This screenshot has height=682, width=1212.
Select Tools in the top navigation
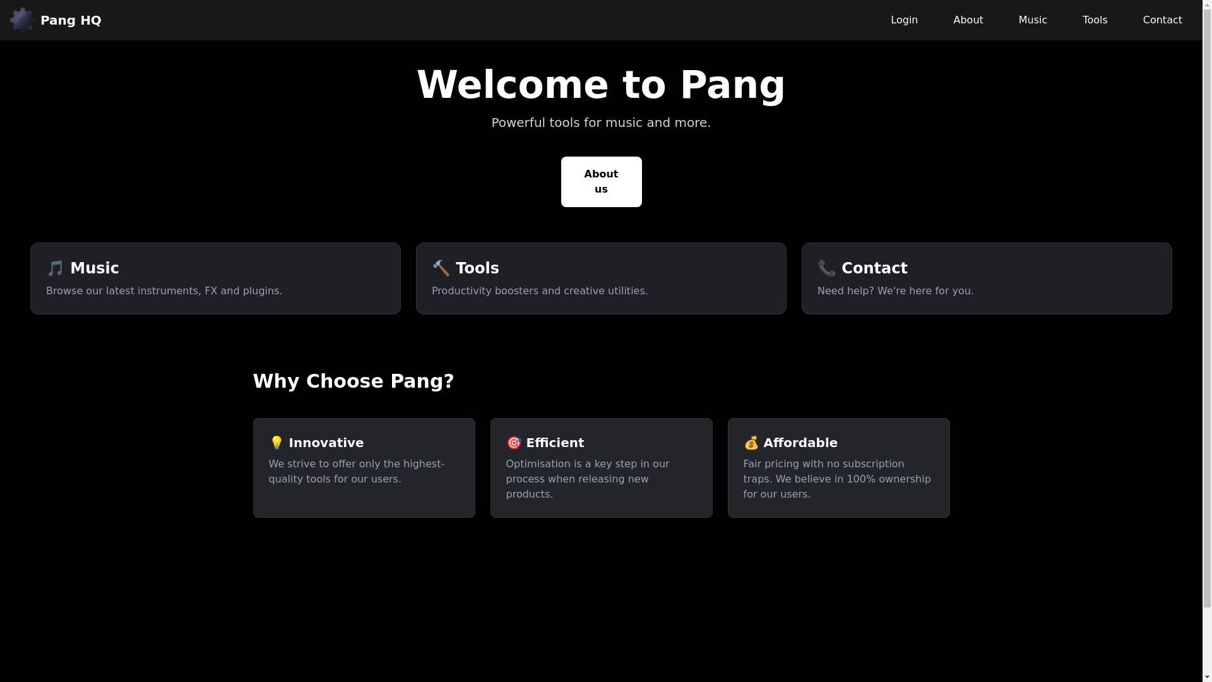click(1095, 20)
